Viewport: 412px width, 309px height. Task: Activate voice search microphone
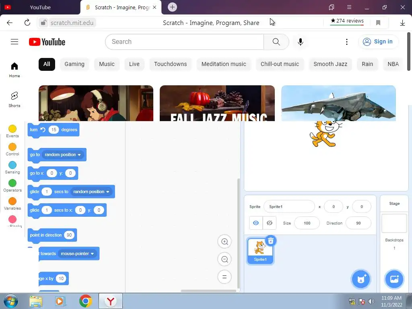(x=300, y=41)
